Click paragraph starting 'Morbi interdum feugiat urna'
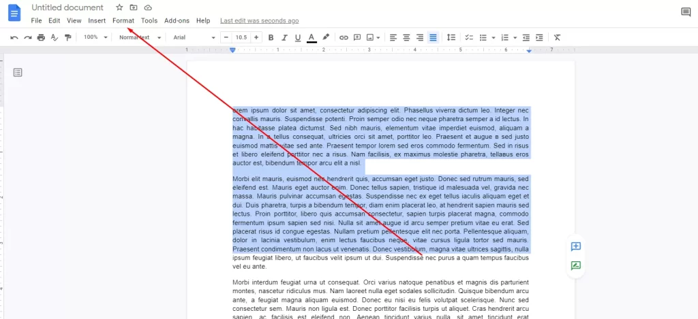Screen dimensions: 698x319 coord(380,299)
